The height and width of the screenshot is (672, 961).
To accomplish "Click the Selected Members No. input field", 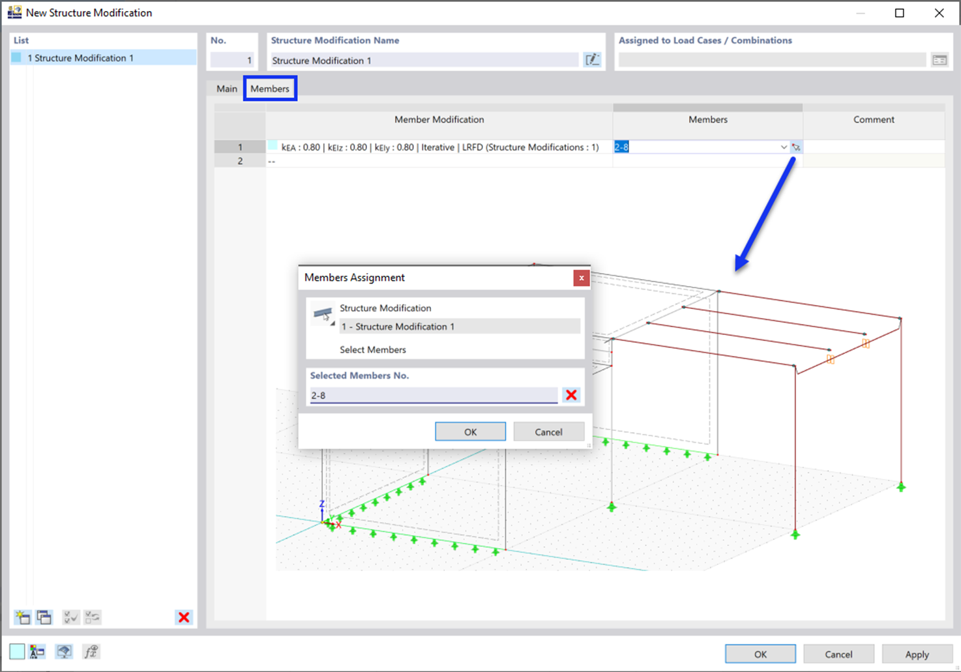I will click(434, 395).
